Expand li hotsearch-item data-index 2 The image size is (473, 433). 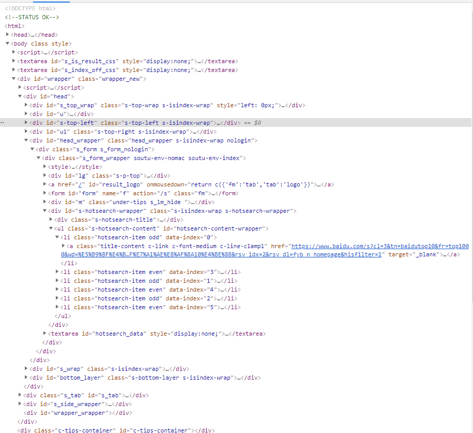[x=57, y=298]
